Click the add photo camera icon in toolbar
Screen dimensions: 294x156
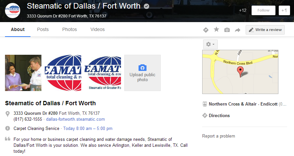coord(227,30)
